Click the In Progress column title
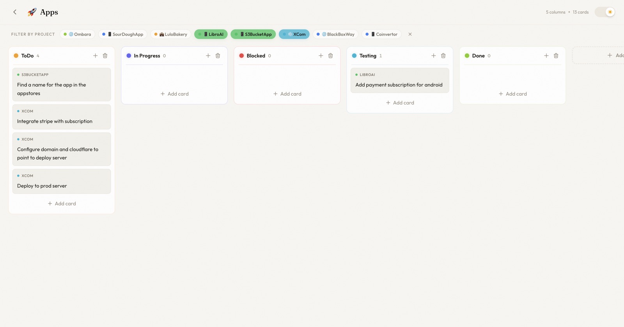 tap(147, 56)
